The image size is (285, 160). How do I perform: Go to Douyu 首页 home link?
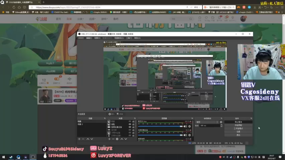click(x=58, y=19)
